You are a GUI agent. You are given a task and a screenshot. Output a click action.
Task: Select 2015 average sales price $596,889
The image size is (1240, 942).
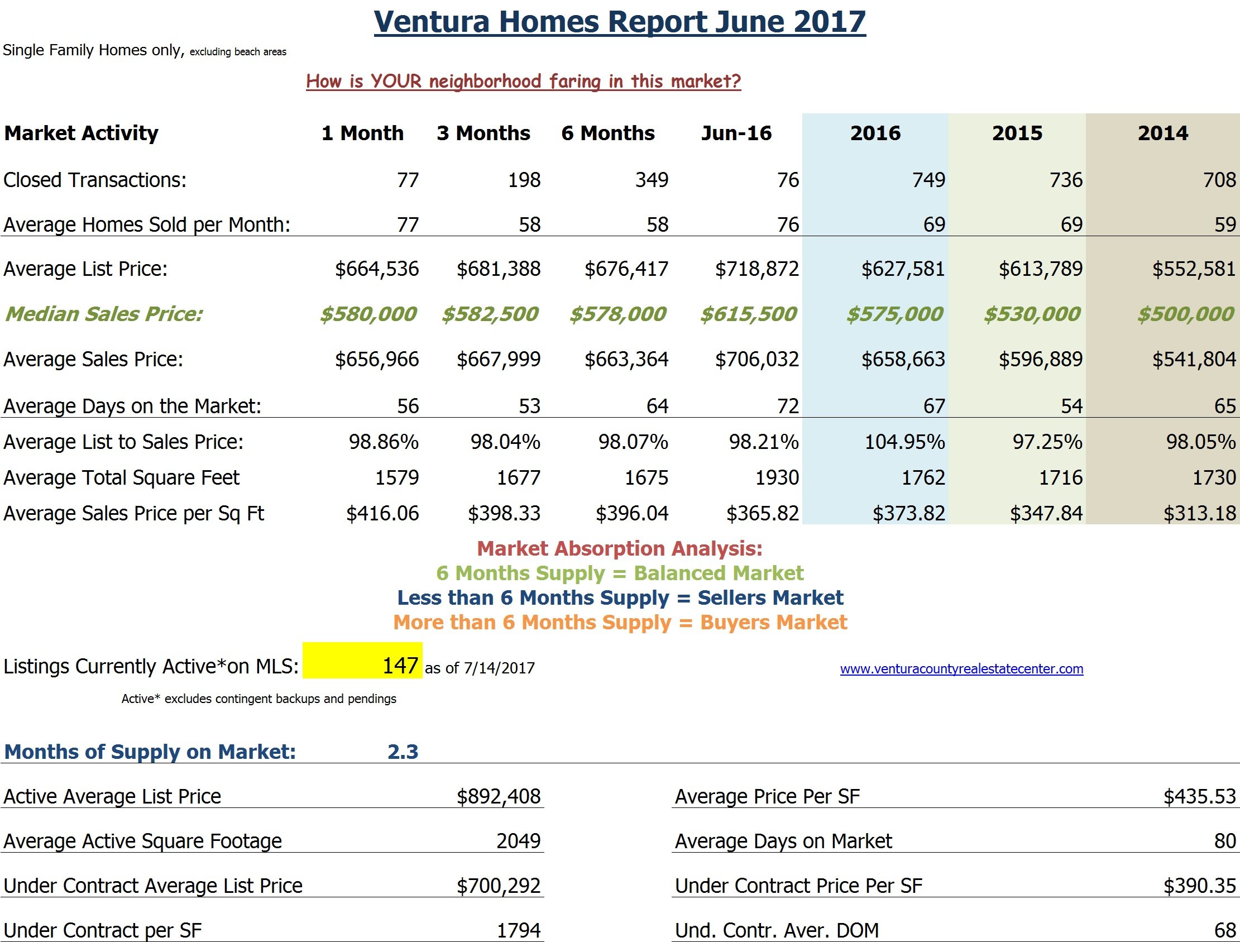click(1041, 360)
